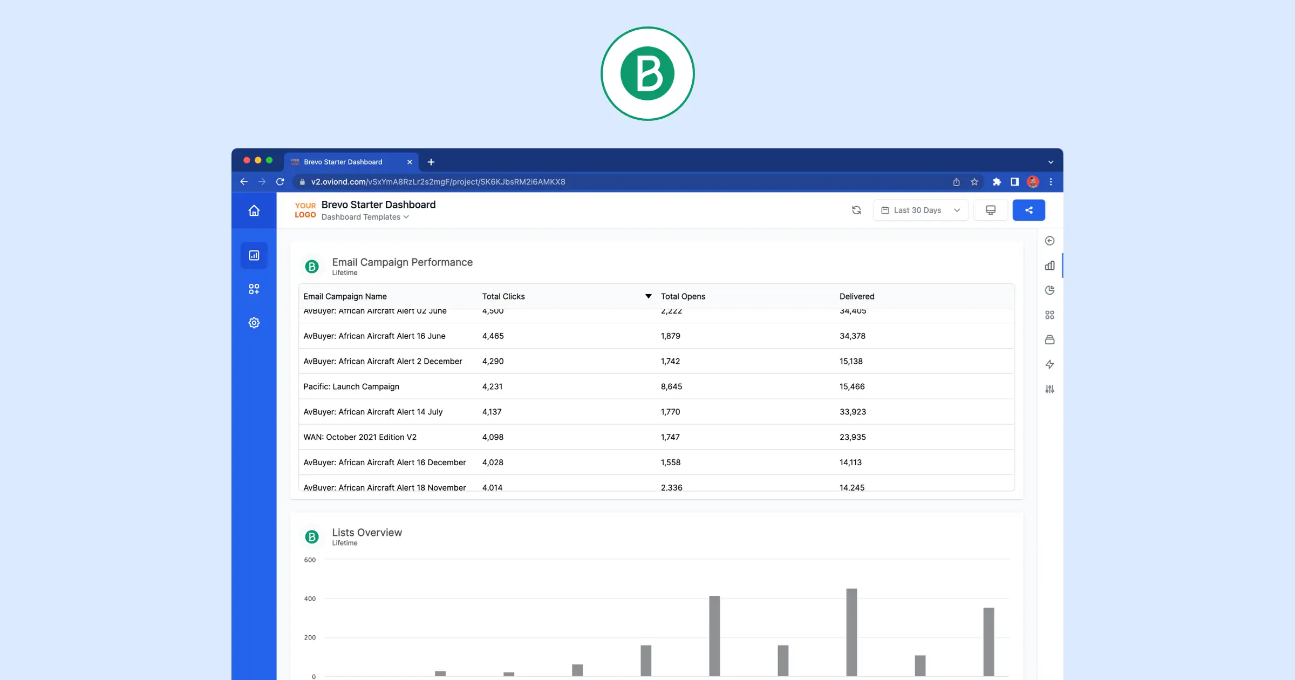
Task: Select row AvBuyer: African Aircraft Alert 16 June
Action: 656,336
